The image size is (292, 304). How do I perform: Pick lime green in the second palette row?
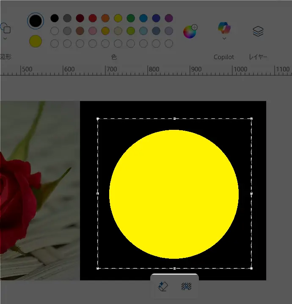point(131,31)
